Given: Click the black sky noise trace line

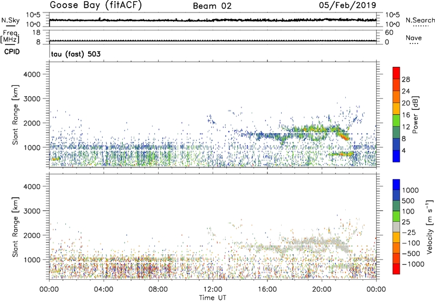Looking at the screenshot, I should [x=213, y=20].
